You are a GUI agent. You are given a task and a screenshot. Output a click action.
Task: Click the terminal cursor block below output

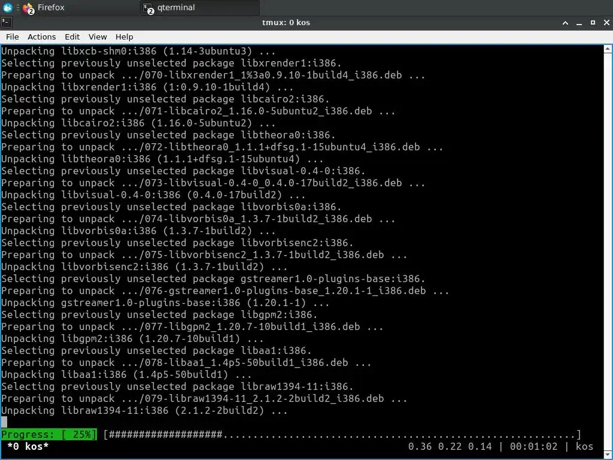click(4, 422)
